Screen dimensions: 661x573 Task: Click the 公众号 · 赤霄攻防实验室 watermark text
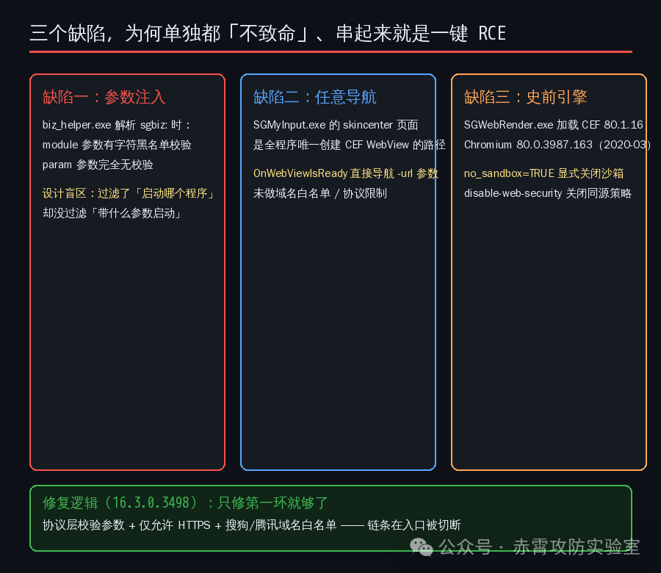pos(539,547)
